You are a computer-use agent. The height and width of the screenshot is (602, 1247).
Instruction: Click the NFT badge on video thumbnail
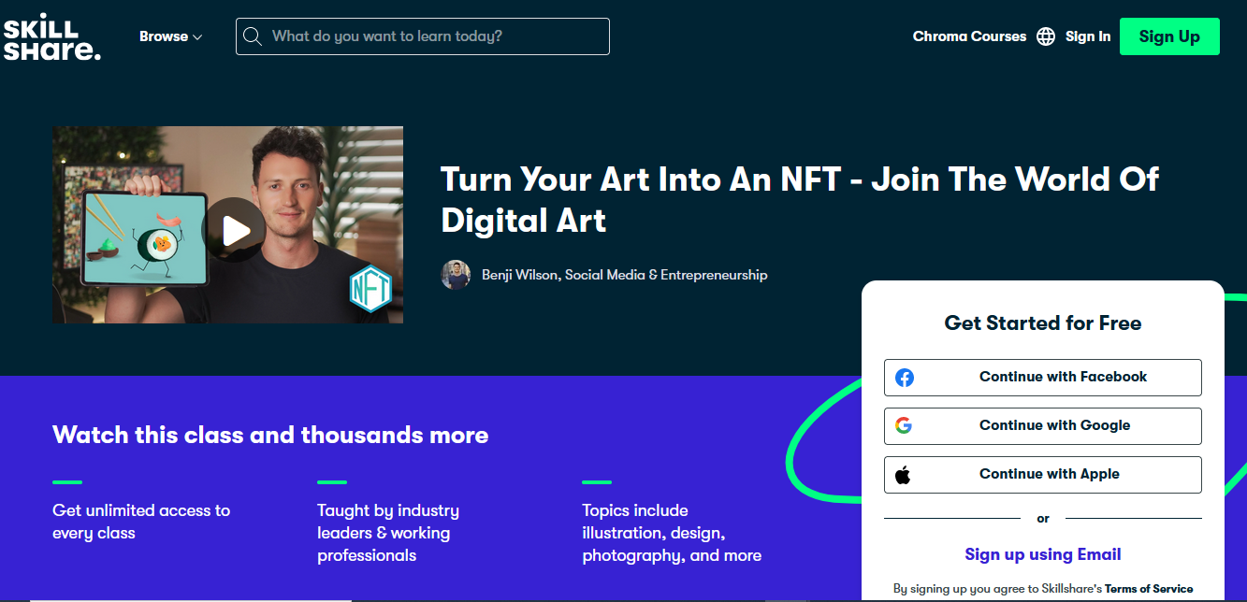pyautogui.click(x=370, y=290)
